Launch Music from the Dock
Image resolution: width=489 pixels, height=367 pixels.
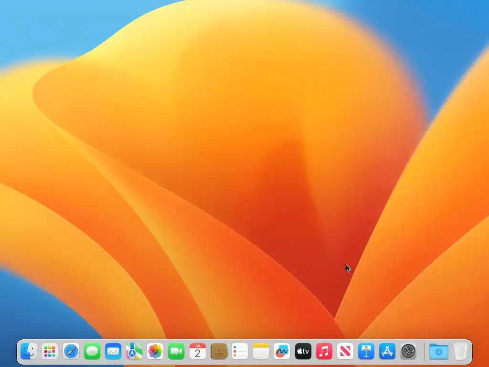[324, 351]
